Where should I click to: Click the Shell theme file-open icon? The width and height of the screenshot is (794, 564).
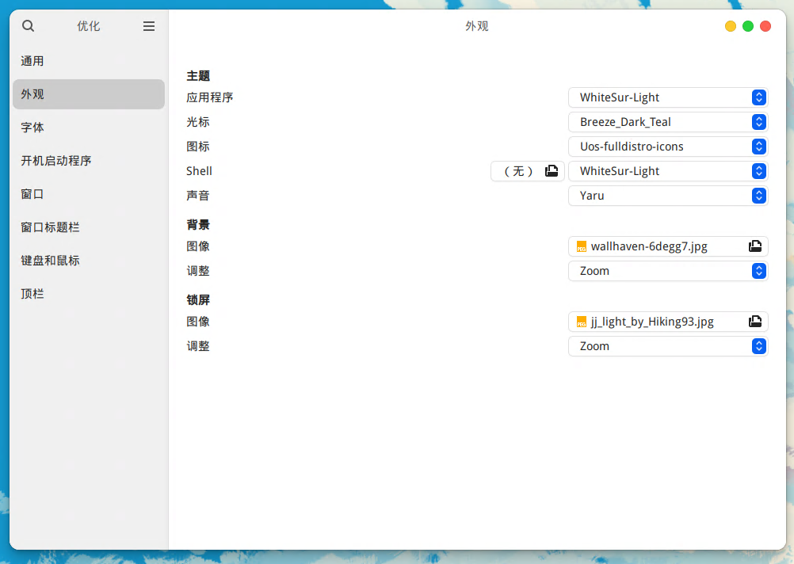(552, 171)
